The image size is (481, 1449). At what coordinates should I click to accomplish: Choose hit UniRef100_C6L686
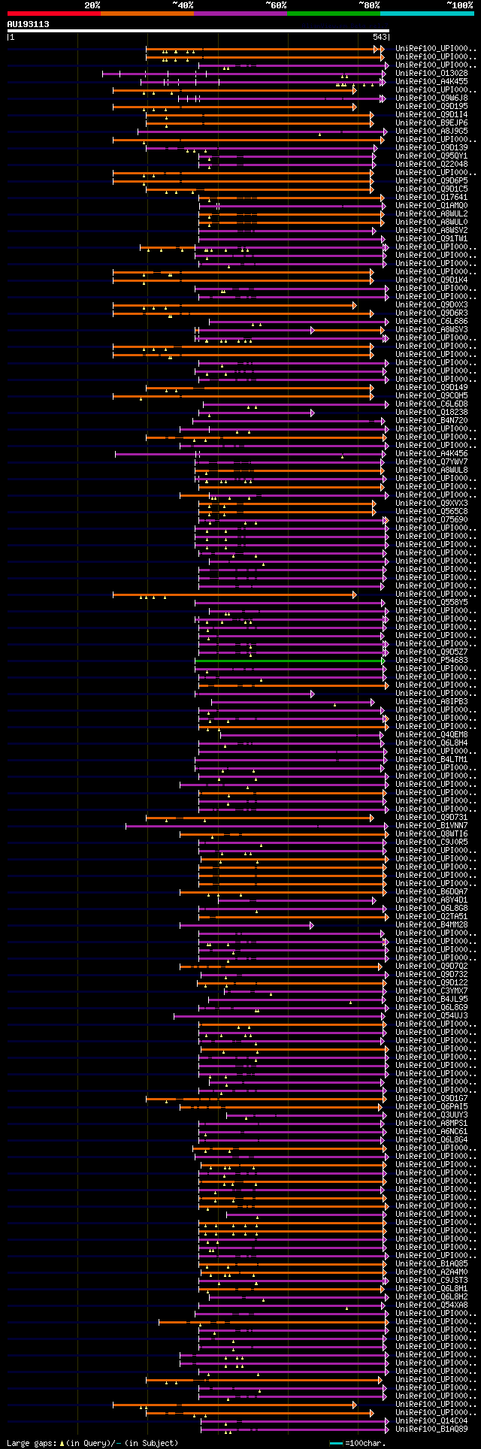pos(431,321)
